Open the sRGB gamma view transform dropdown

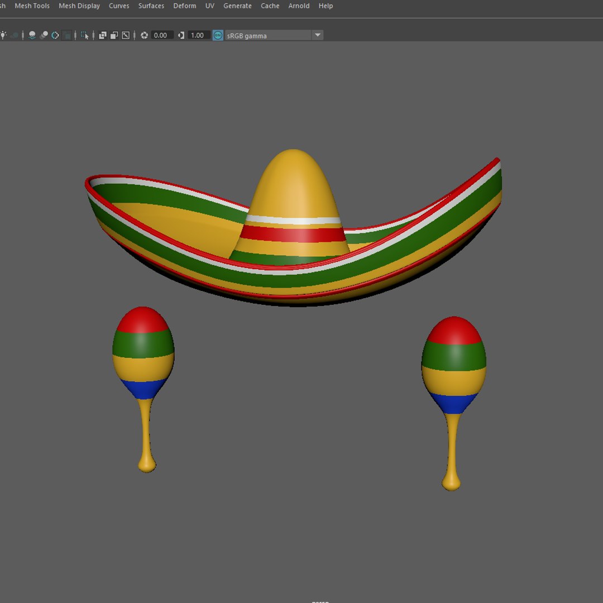pos(274,35)
